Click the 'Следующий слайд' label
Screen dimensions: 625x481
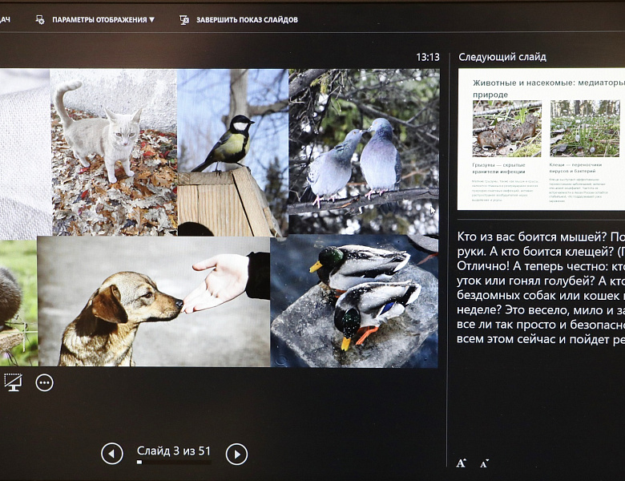pos(502,57)
